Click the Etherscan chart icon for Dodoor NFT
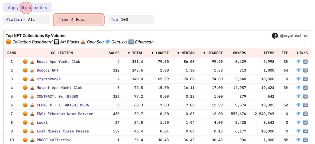Viewport: 315px width, 144px height. [x=305, y=70]
